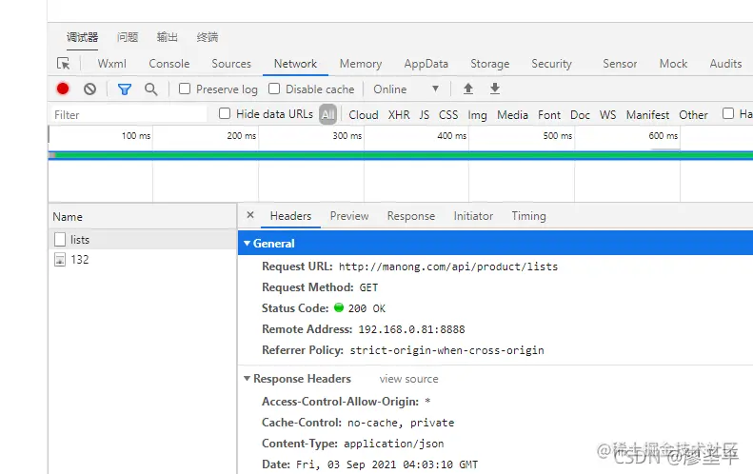Click the image file icon beside 132
This screenshot has height=474, width=753.
(60, 260)
